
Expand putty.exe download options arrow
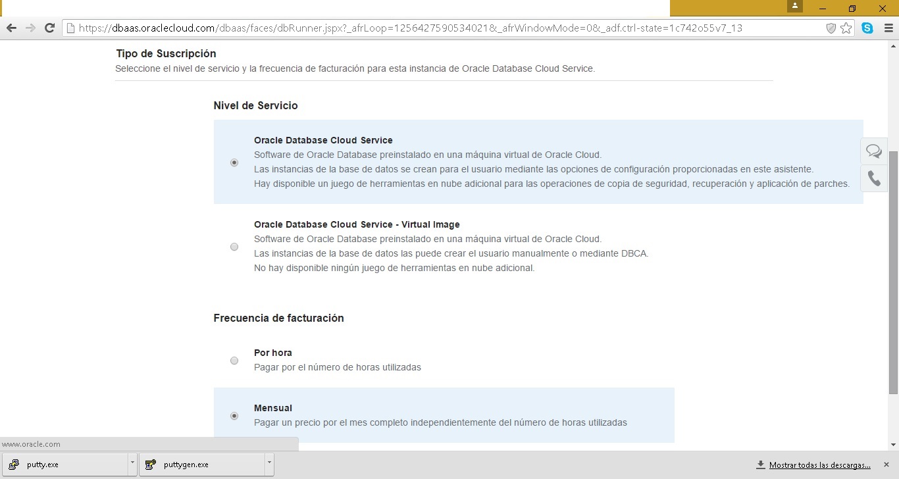point(132,464)
